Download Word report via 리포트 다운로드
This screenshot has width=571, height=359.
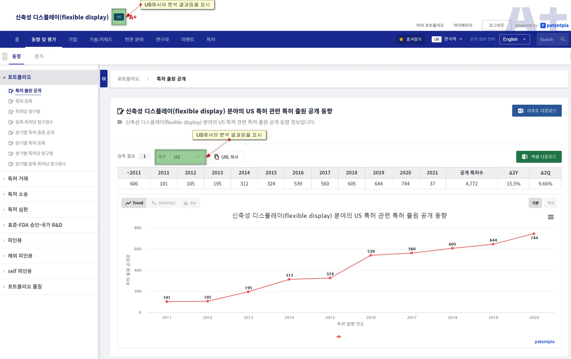click(x=537, y=111)
